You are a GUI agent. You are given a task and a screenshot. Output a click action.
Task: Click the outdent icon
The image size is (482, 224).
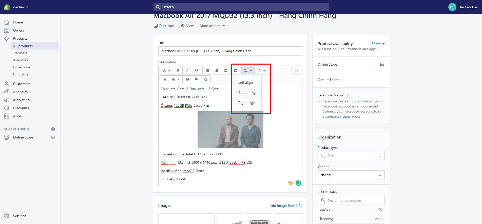pyautogui.click(x=226, y=71)
